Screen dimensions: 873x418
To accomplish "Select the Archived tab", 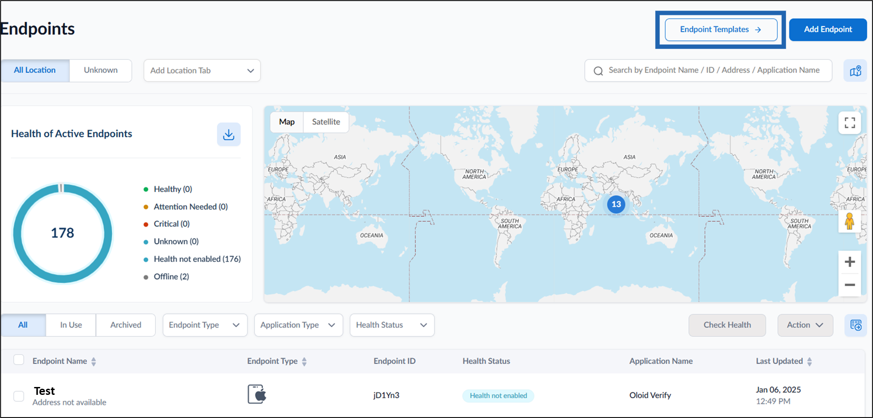I will point(126,325).
